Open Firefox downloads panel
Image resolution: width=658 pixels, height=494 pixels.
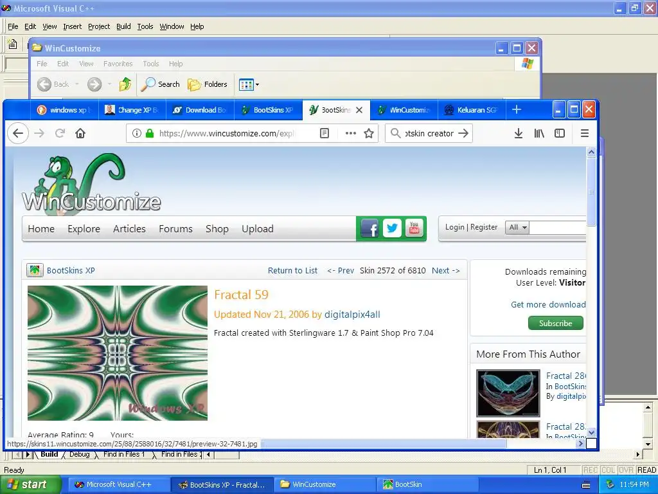pyautogui.click(x=519, y=134)
